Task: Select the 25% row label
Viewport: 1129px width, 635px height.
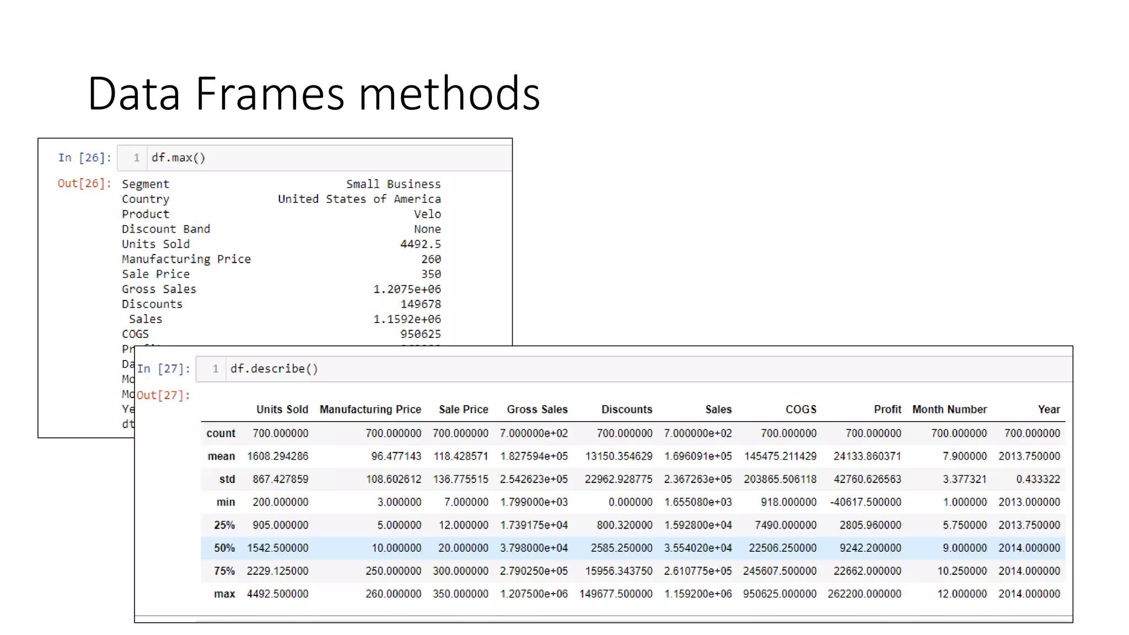Action: coord(224,525)
